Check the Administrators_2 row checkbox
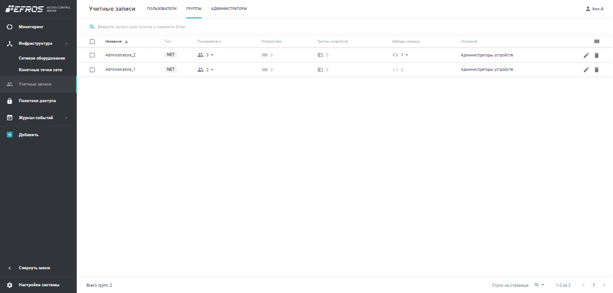The image size is (613, 293). pyautogui.click(x=92, y=55)
